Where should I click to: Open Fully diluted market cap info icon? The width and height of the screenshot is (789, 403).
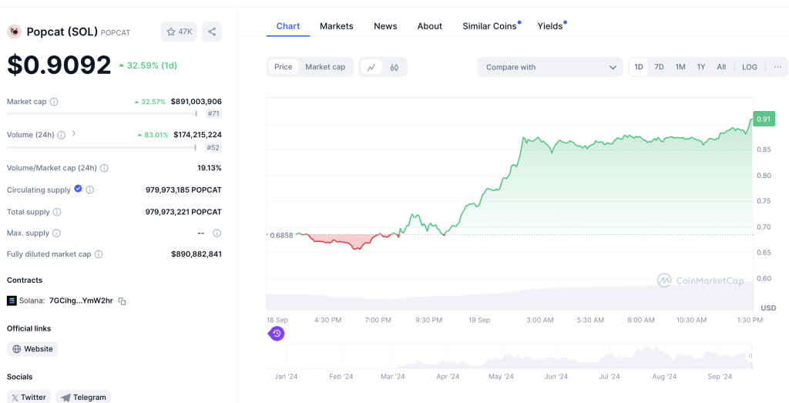pos(99,254)
